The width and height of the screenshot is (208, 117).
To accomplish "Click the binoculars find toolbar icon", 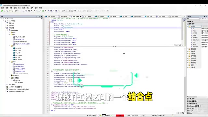I will pos(35,11).
